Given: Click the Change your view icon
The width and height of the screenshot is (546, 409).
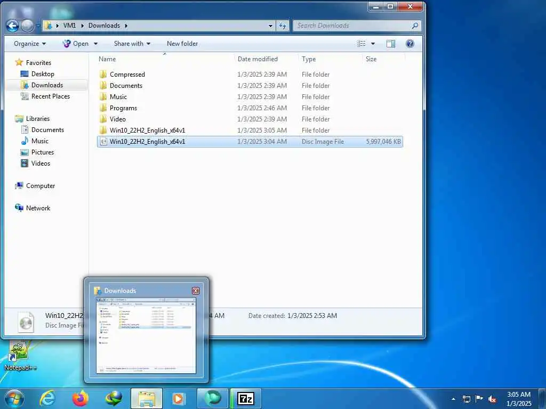Looking at the screenshot, I should [362, 44].
